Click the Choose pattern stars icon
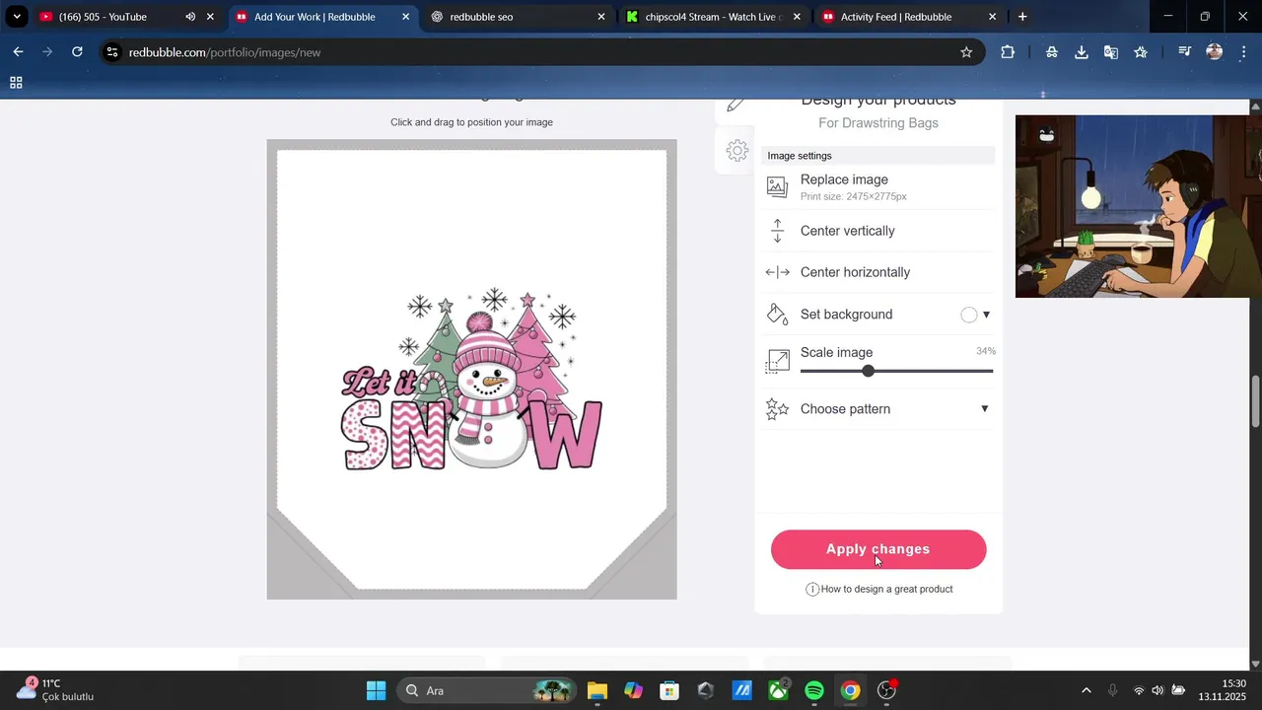The width and height of the screenshot is (1262, 710). click(x=777, y=409)
